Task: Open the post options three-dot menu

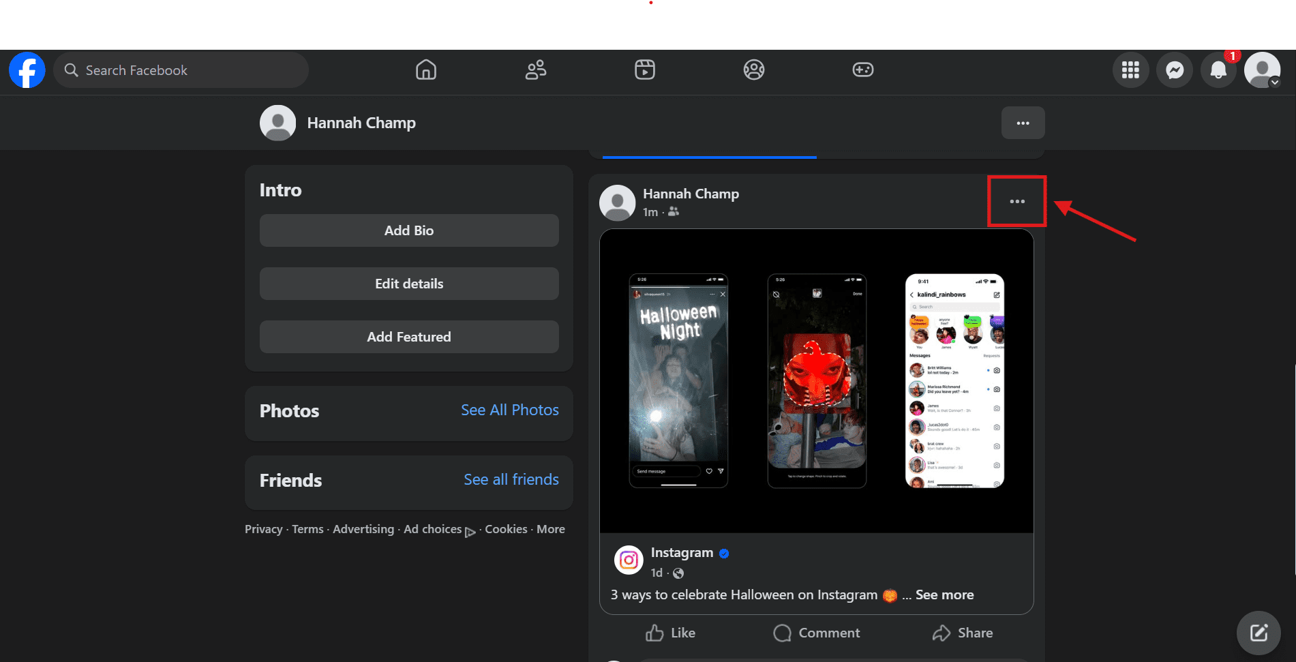Action: pyautogui.click(x=1017, y=201)
